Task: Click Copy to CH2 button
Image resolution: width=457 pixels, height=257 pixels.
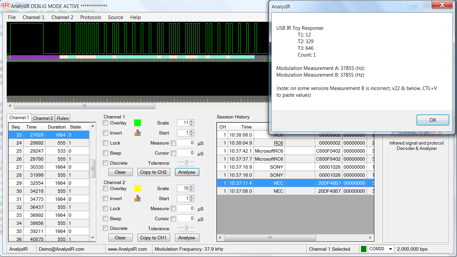Action: pyautogui.click(x=153, y=172)
